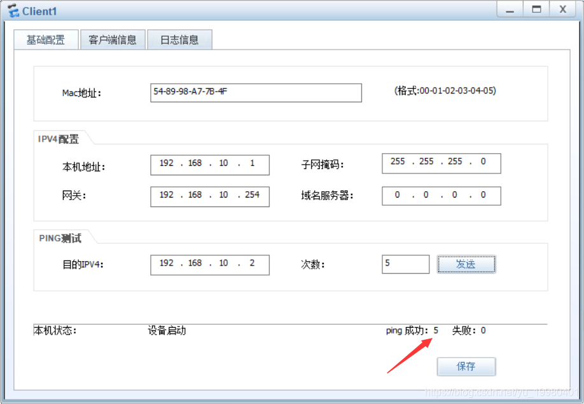Click the Mac地址 input field

(256, 93)
